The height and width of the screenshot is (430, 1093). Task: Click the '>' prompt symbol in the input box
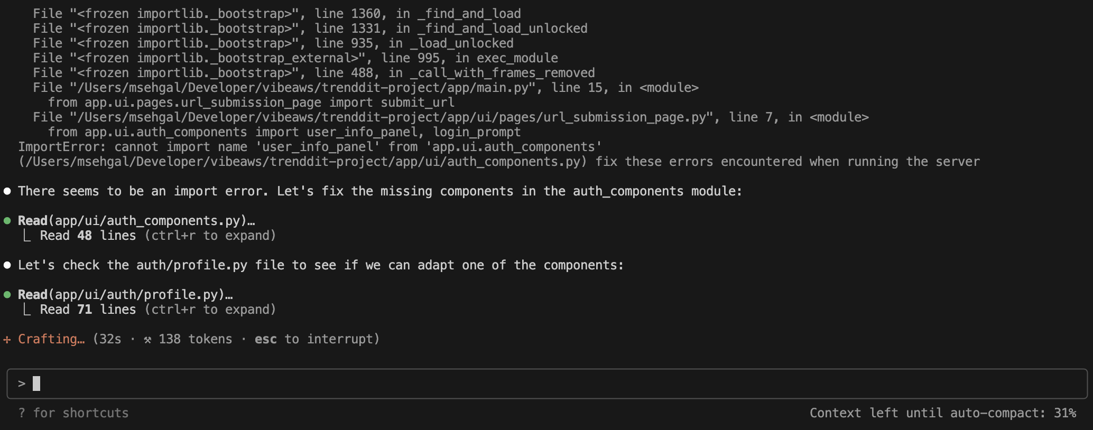click(x=22, y=384)
